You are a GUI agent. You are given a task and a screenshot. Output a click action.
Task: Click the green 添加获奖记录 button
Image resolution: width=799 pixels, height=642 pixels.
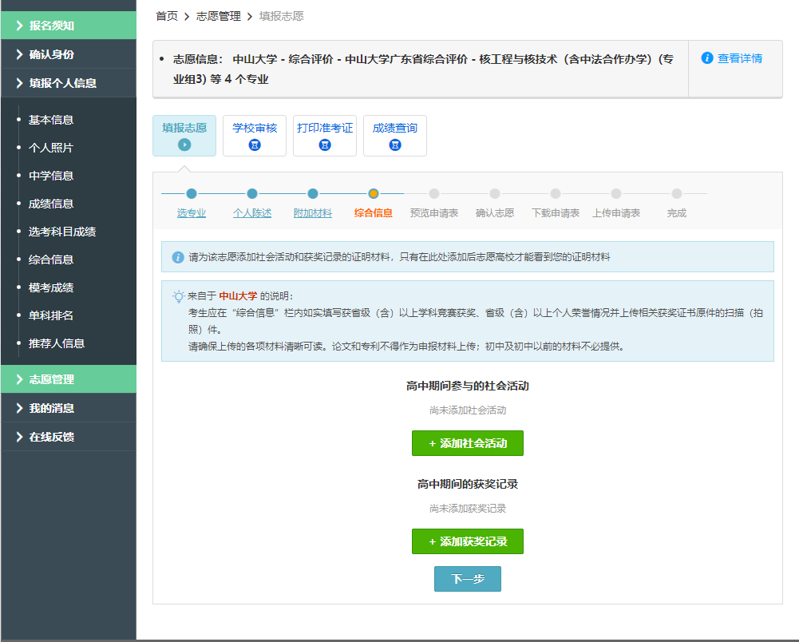click(x=468, y=541)
